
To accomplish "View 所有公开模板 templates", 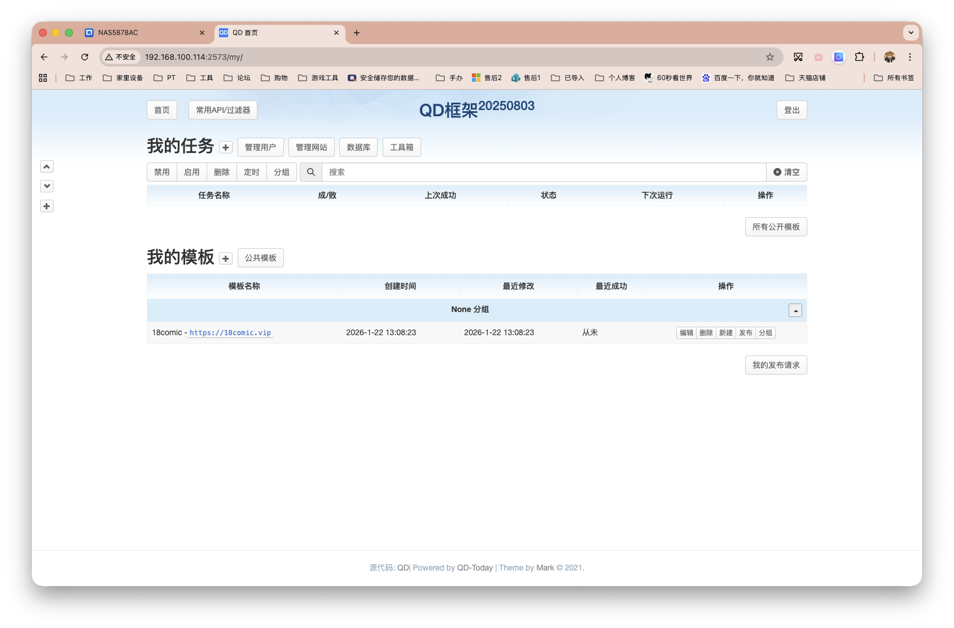I will pyautogui.click(x=776, y=227).
